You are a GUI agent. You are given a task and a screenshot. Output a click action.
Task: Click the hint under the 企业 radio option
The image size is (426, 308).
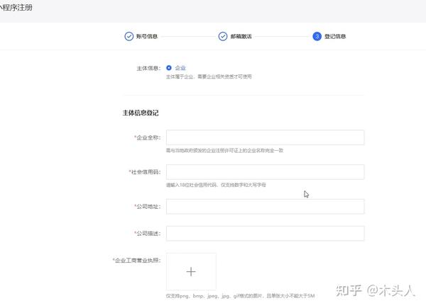pos(209,76)
